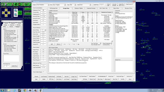Click the Remove component button
The image size is (164, 92).
coord(58,44)
